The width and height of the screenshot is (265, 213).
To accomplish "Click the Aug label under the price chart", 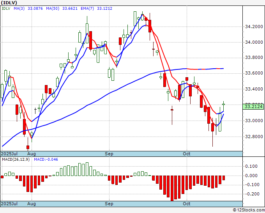I will 32,154.
